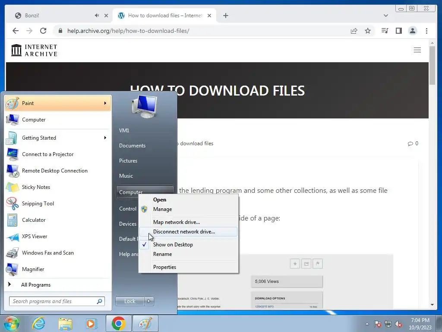Launch the Snipping Tool
This screenshot has height=332, width=442.
point(58,204)
